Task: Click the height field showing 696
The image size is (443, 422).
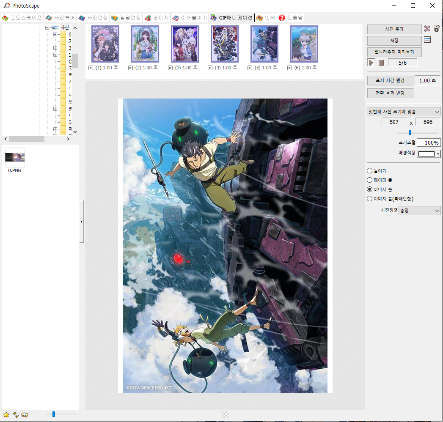Action: (x=428, y=122)
